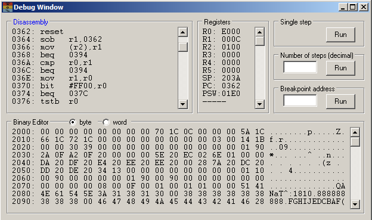Click Registers scrollbar up arrow
This screenshot has height=220, width=372.
click(x=259, y=32)
